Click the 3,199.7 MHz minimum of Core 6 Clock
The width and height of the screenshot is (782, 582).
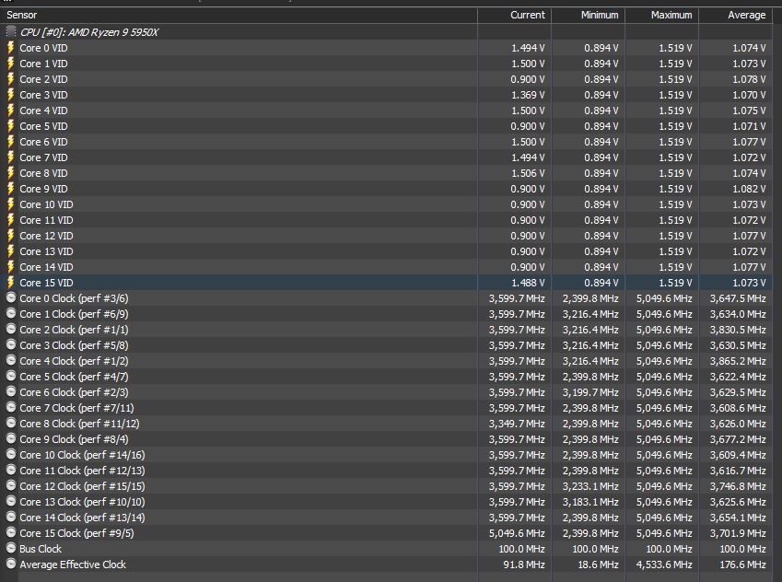click(590, 392)
